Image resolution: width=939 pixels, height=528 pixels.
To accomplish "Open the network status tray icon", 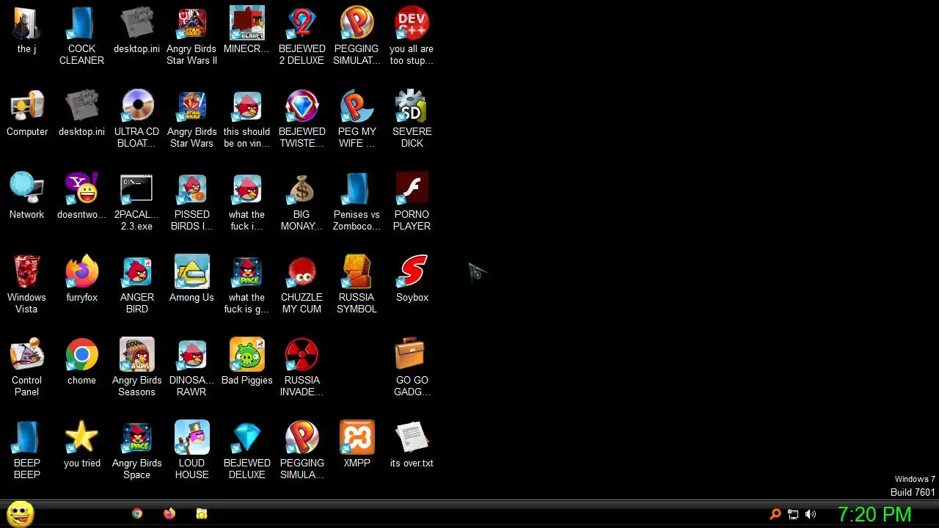I will tap(793, 514).
